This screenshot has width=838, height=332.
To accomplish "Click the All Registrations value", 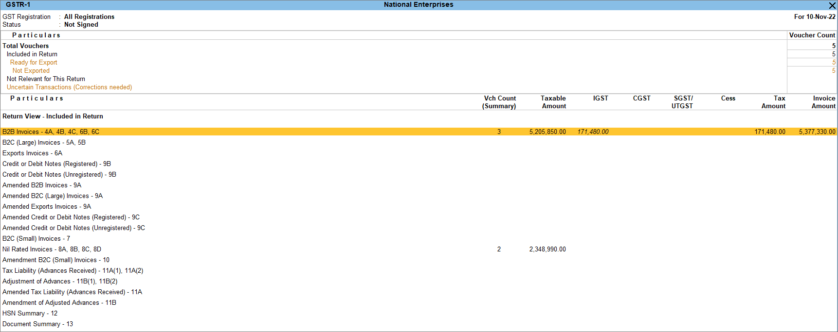I will (x=90, y=17).
